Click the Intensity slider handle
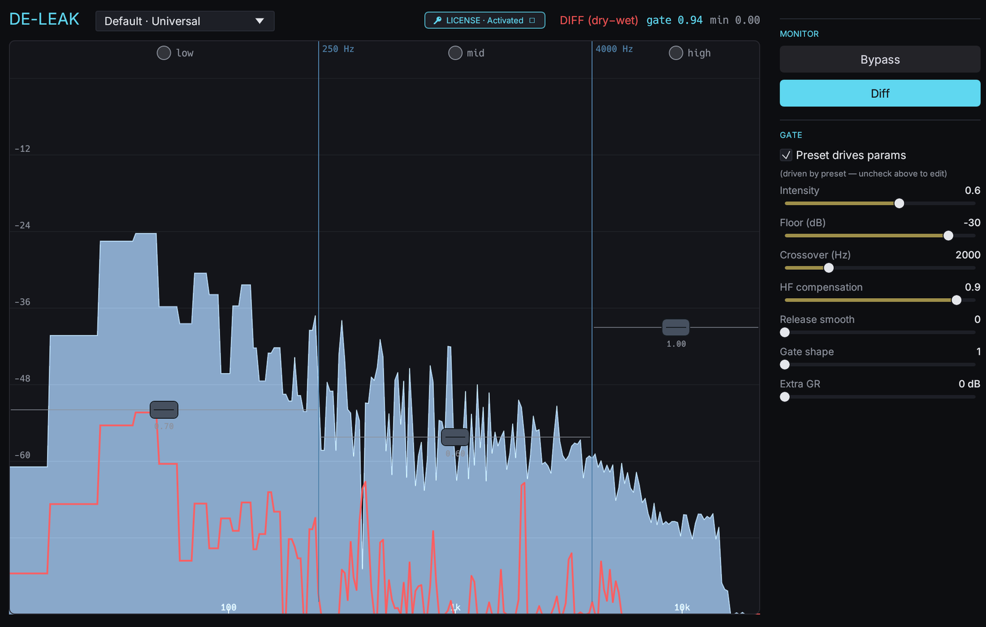This screenshot has width=986, height=627. [x=899, y=203]
